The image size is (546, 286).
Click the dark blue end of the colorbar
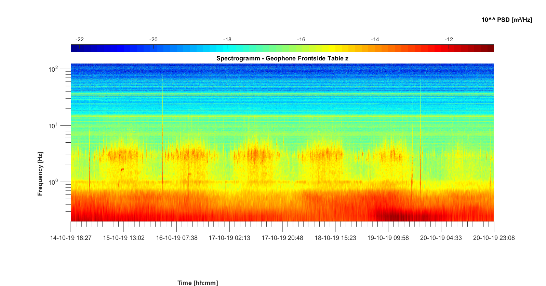click(x=74, y=48)
